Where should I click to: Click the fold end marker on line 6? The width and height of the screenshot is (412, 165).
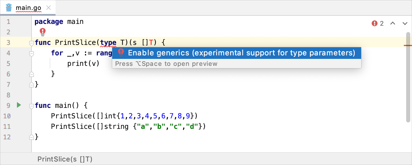[32, 74]
